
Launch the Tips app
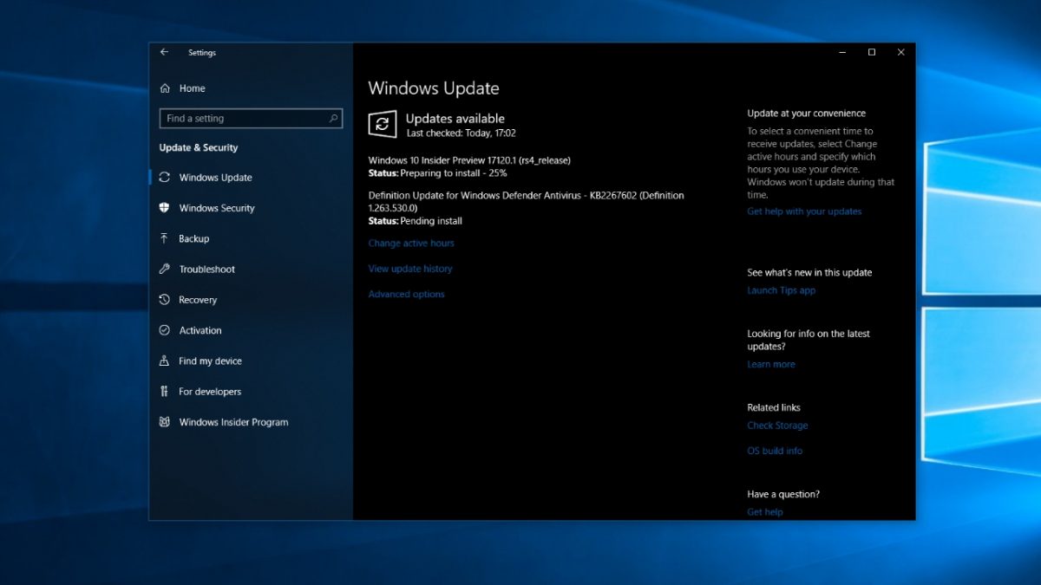click(781, 289)
